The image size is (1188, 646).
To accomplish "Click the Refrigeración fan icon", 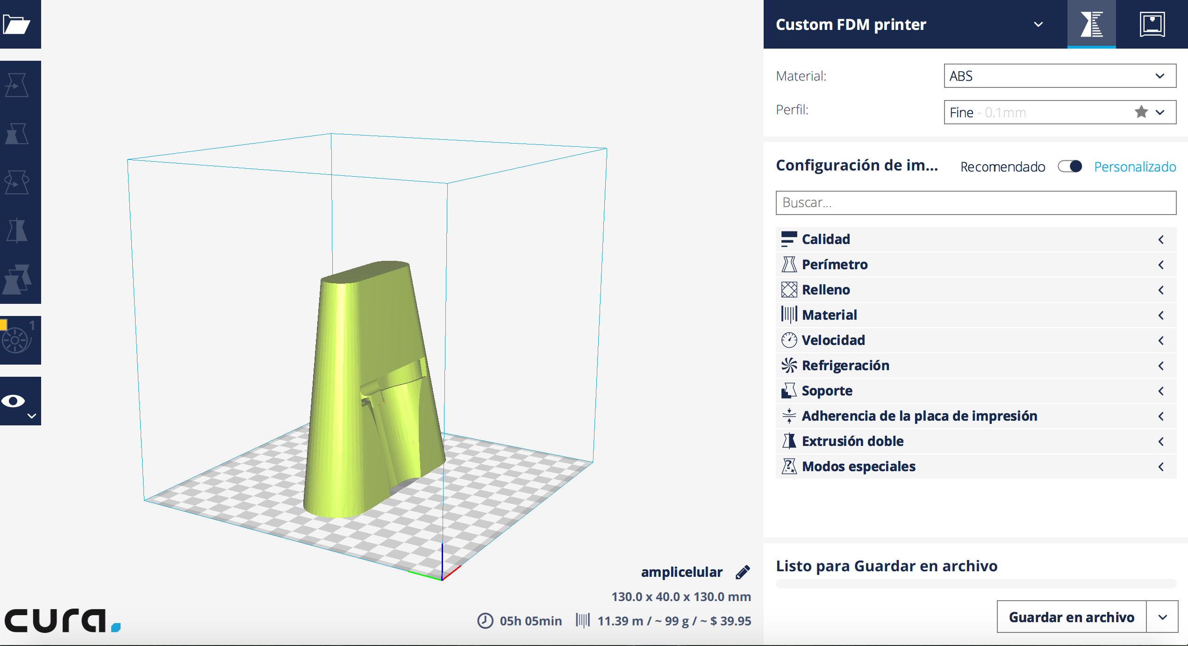I will [789, 365].
